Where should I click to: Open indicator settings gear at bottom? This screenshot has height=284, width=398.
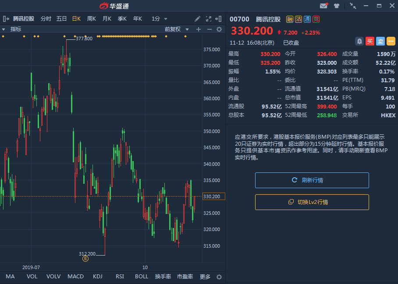[219, 277]
